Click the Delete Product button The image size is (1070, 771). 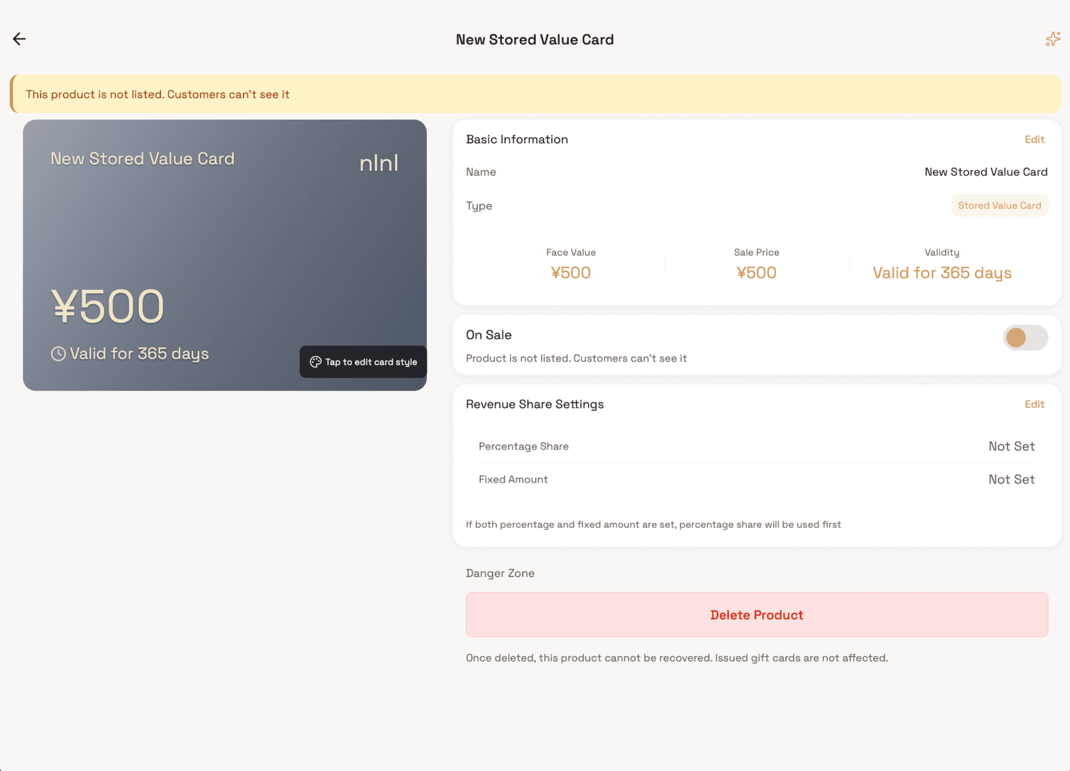756,614
